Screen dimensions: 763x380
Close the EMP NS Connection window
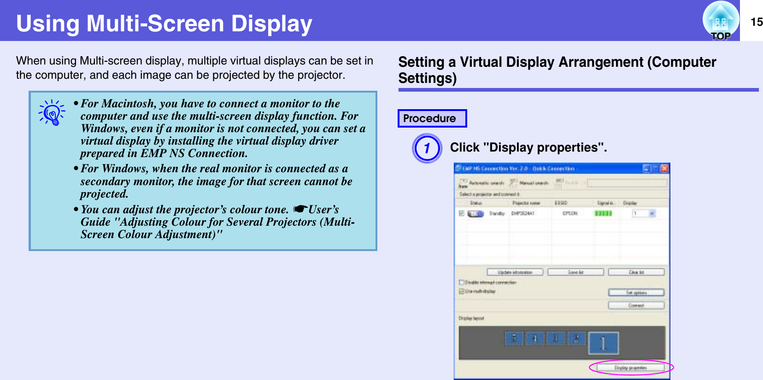(x=664, y=169)
